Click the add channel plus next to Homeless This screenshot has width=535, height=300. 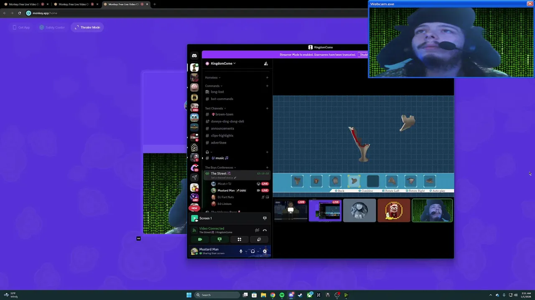point(267,77)
